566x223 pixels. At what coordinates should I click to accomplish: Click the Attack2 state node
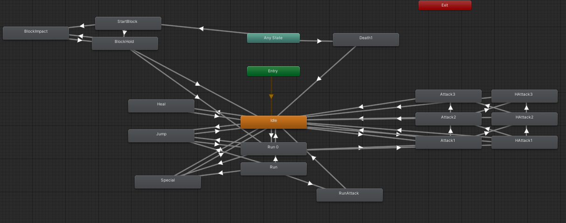click(448, 119)
